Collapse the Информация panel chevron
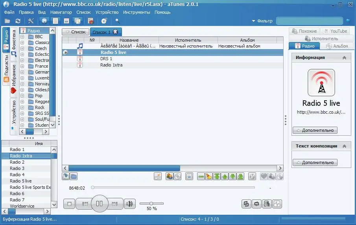The image size is (356, 225). click(344, 58)
